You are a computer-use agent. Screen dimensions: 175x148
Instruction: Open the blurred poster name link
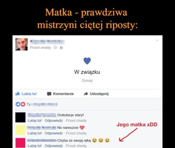(47, 42)
